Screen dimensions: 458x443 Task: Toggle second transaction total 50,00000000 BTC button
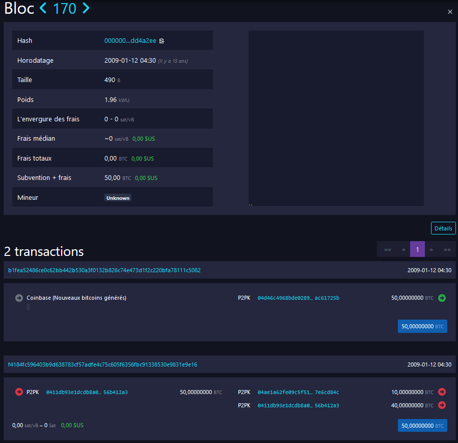[x=422, y=426]
